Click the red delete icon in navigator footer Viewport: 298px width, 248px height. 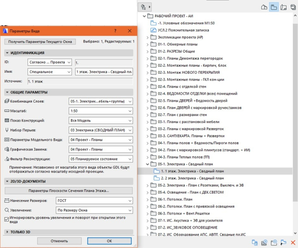(292, 242)
